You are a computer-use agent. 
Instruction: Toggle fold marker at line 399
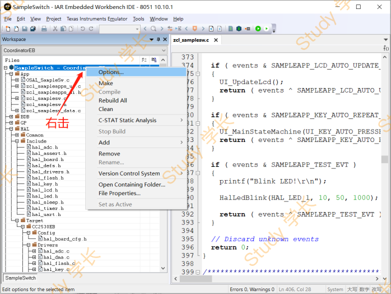click(x=198, y=272)
